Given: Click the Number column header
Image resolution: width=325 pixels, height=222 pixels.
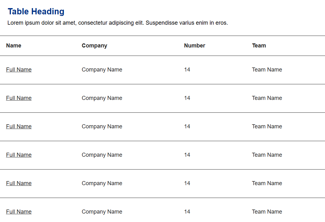Looking at the screenshot, I should [x=195, y=46].
